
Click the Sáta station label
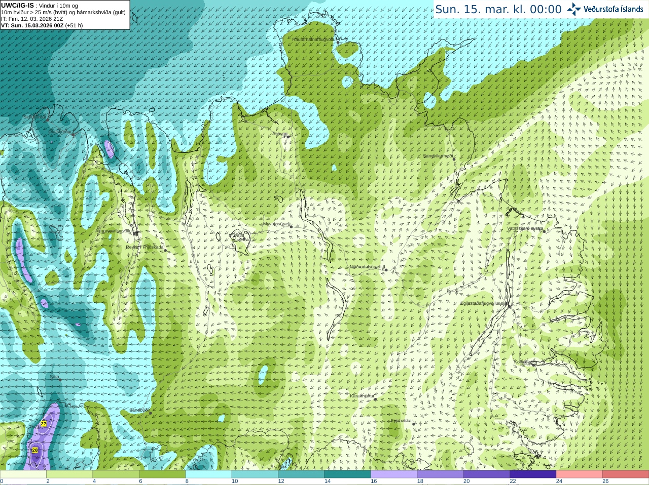pos(54,377)
